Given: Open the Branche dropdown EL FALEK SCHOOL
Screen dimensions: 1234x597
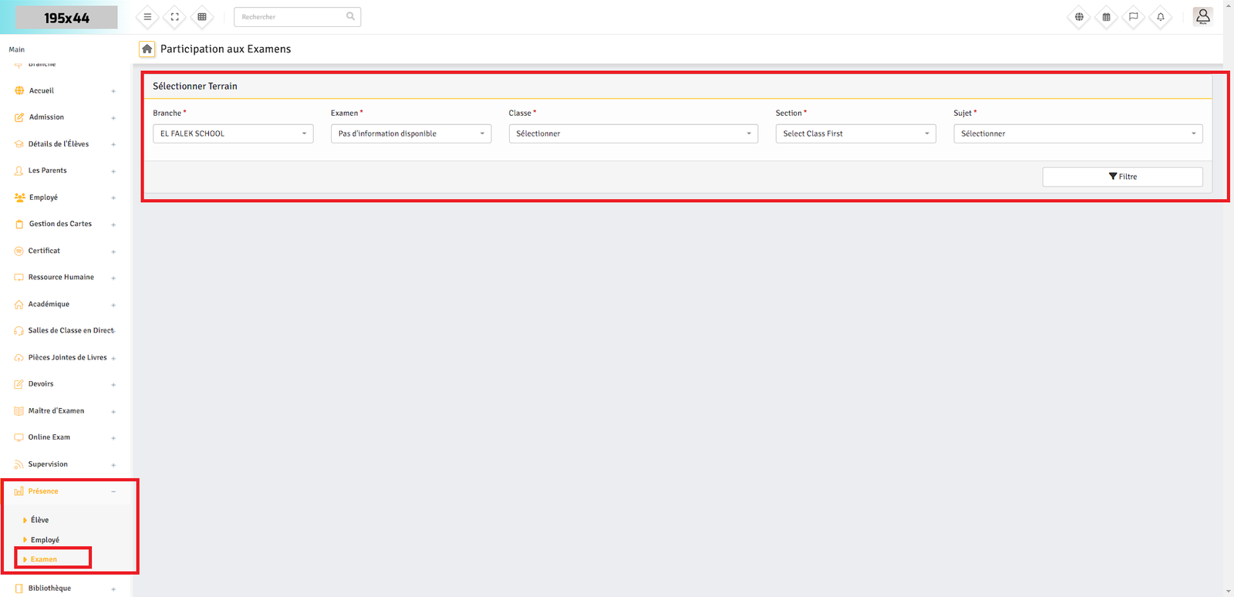Looking at the screenshot, I should 233,133.
